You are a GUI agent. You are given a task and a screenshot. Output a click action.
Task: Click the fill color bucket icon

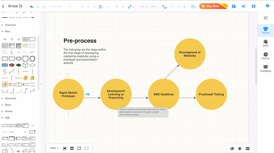(x=116, y=6)
